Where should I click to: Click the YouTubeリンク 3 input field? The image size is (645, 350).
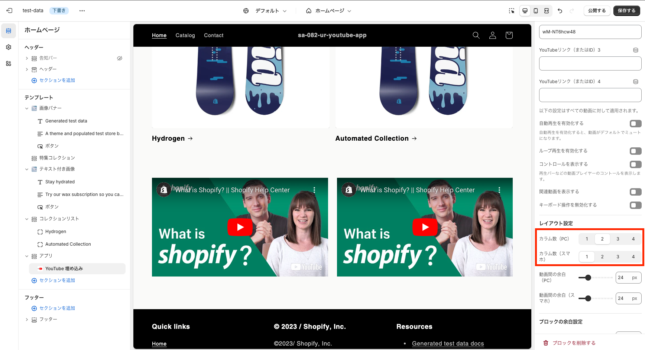point(590,63)
